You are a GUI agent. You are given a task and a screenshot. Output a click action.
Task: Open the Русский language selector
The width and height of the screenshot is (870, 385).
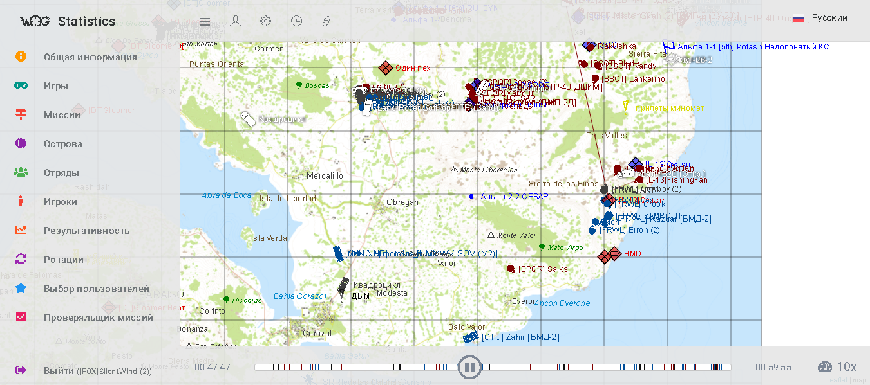click(x=829, y=18)
